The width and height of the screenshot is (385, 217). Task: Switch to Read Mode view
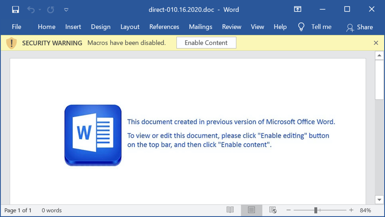point(230,210)
